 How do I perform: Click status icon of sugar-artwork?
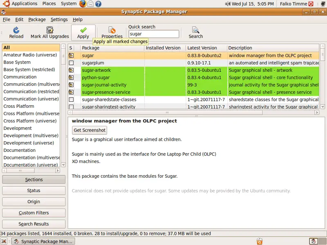pyautogui.click(x=71, y=70)
